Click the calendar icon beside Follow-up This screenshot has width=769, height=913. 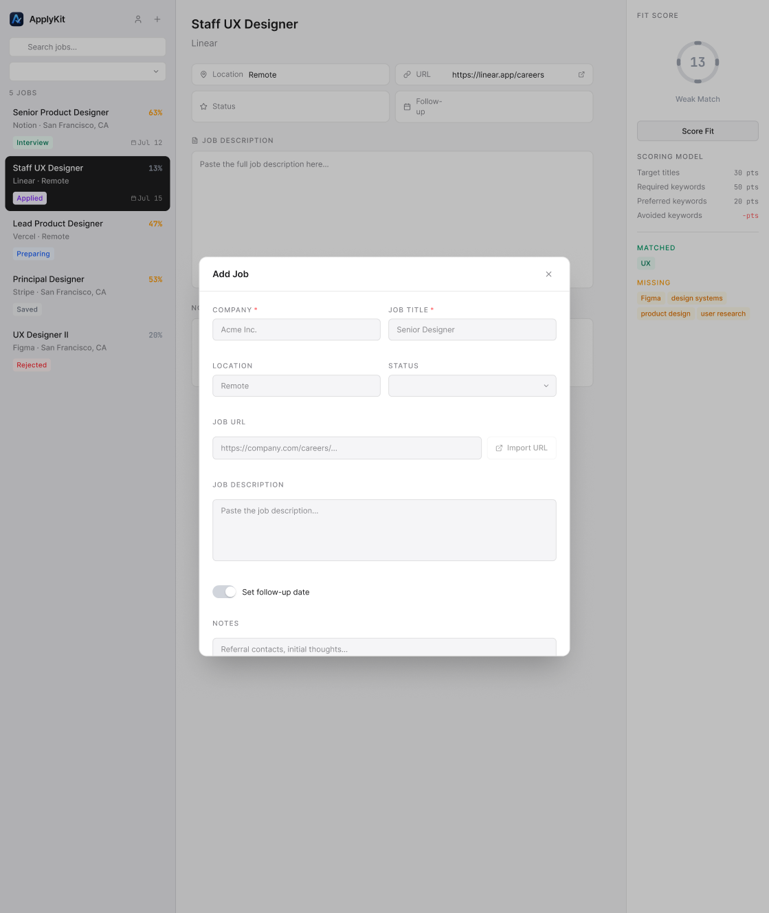407,107
